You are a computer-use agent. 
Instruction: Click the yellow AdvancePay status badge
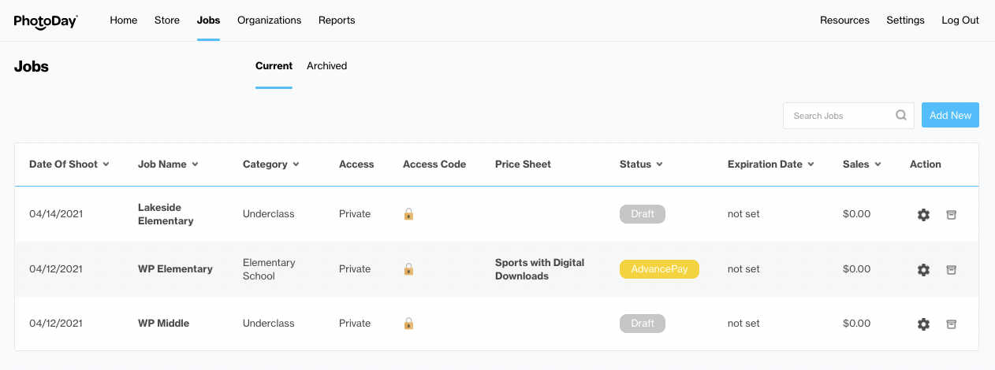tap(659, 269)
